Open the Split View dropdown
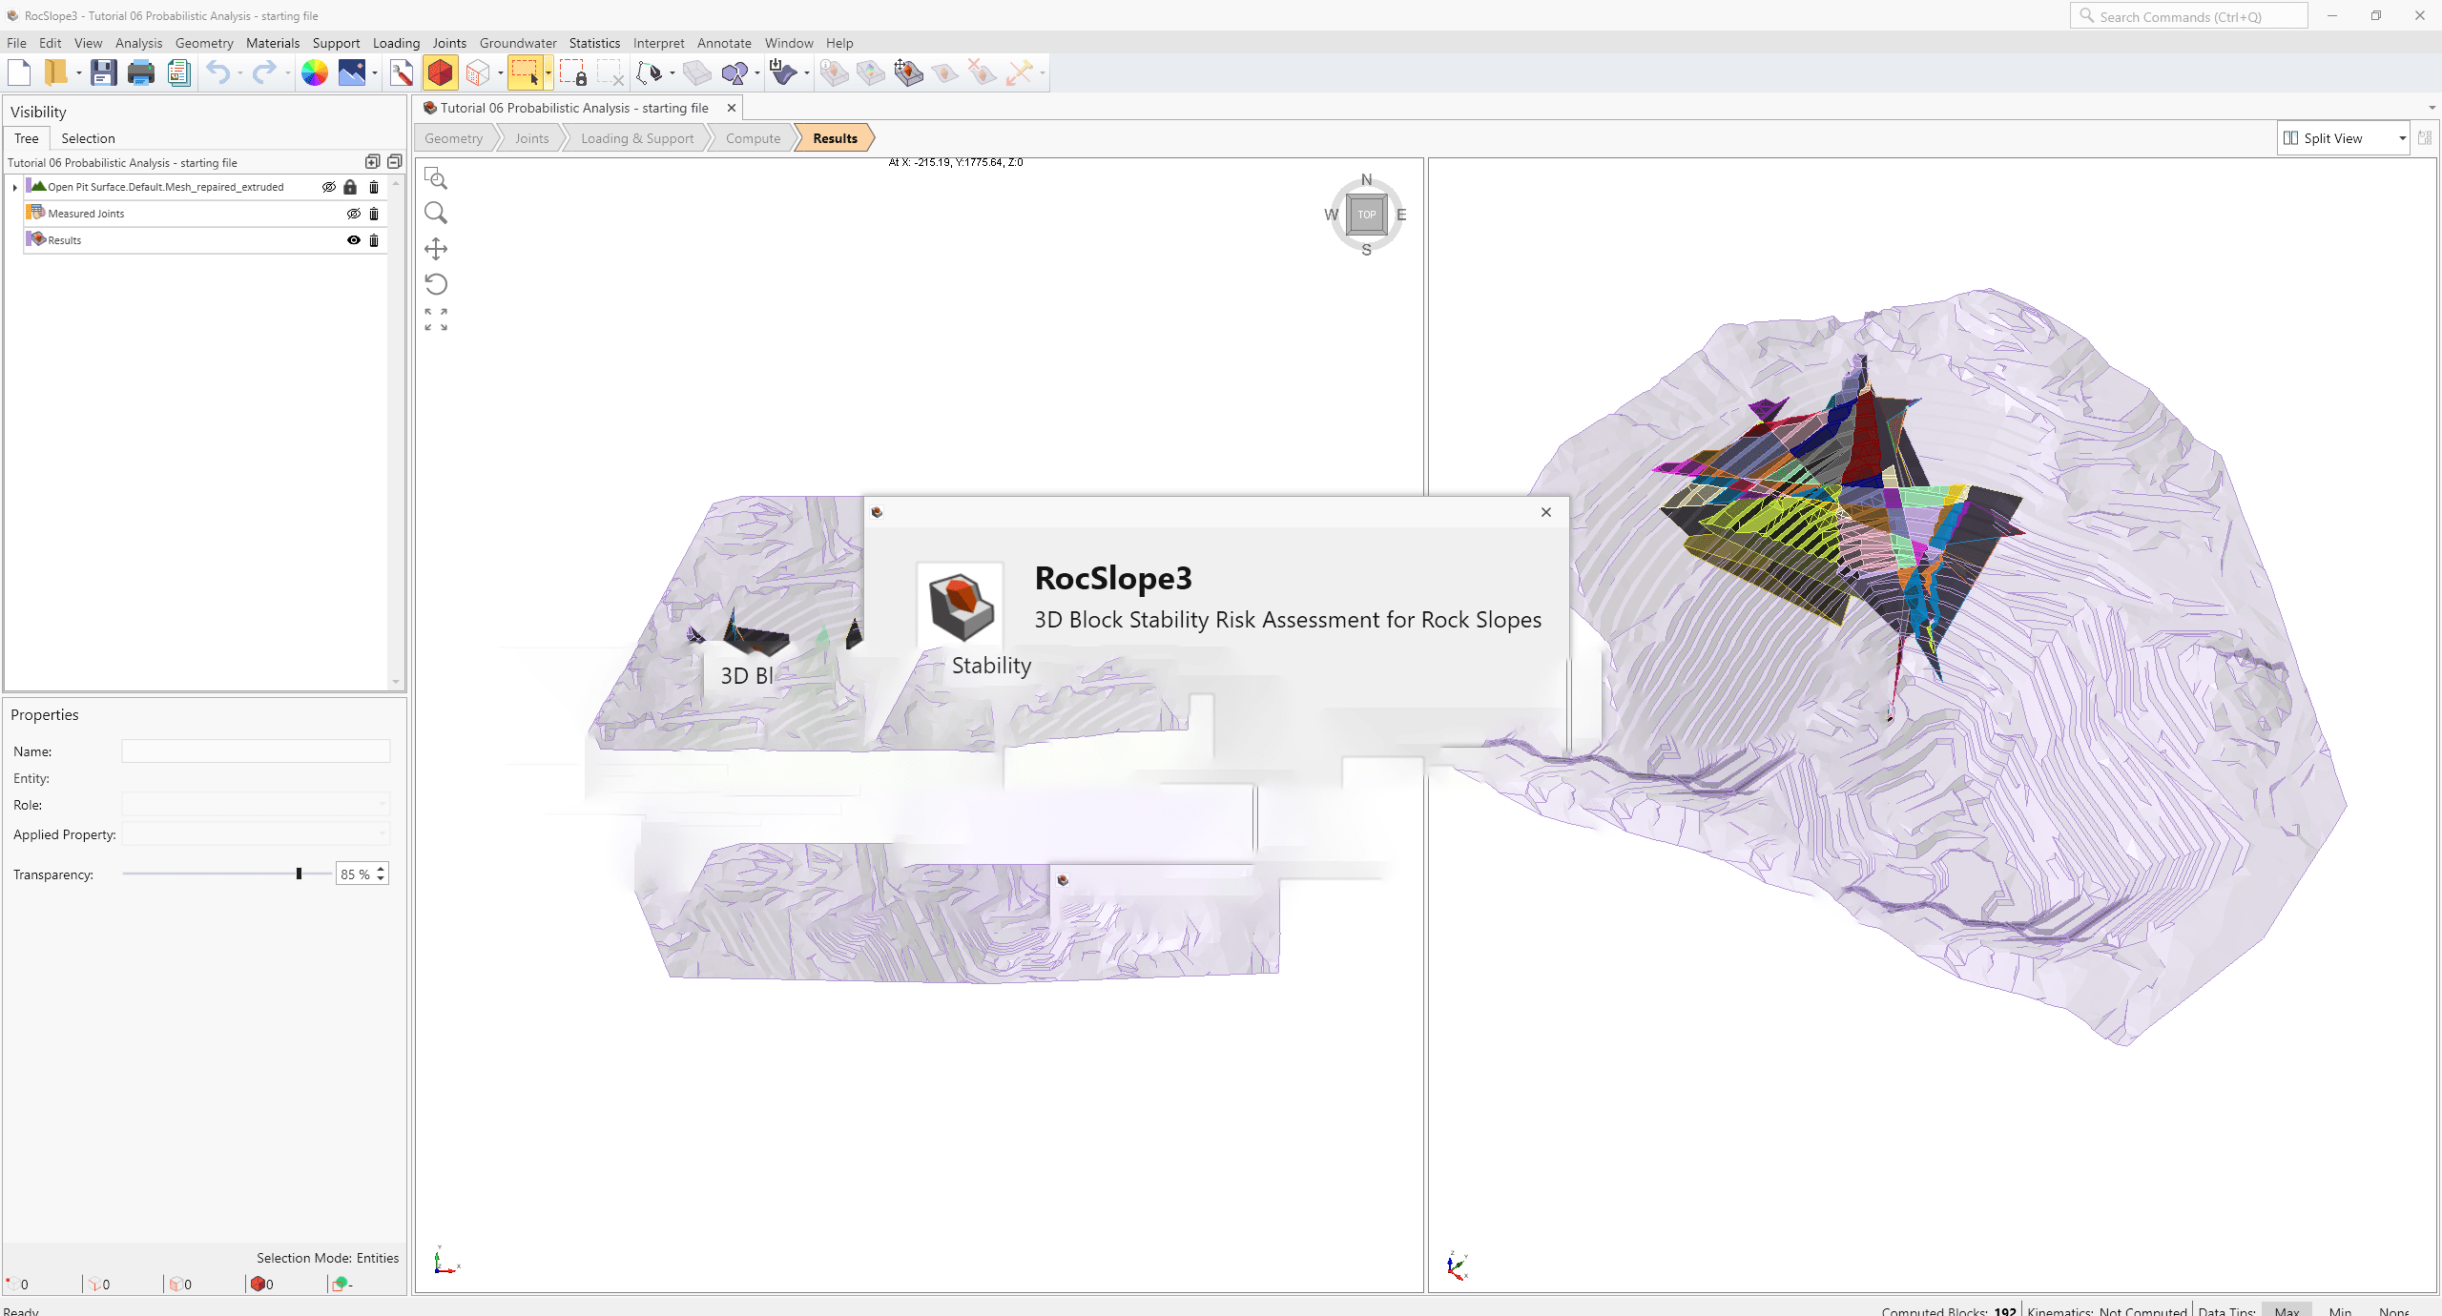 [2402, 138]
